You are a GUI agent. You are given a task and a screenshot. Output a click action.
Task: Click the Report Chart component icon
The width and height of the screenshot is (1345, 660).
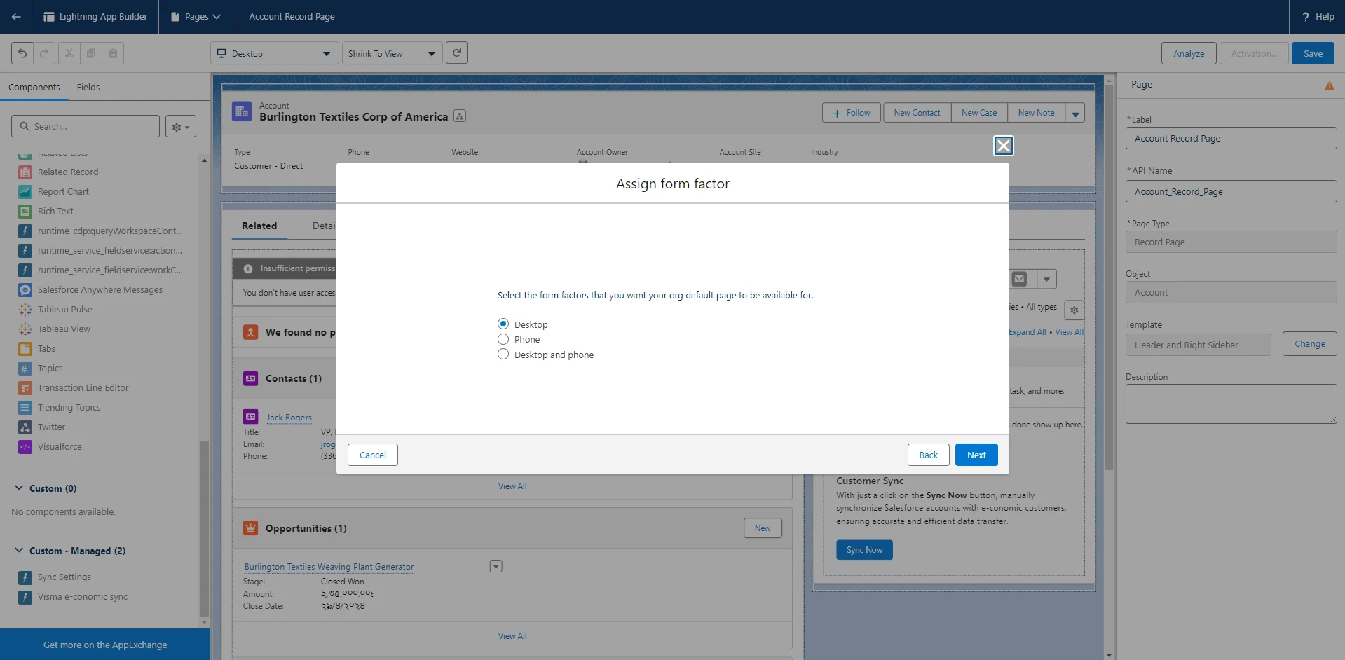coord(25,192)
